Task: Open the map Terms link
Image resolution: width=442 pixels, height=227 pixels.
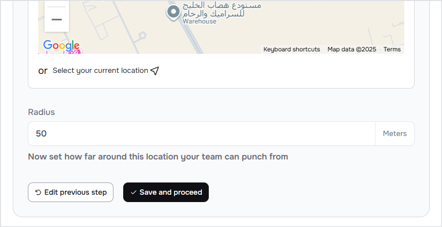Action: (392, 49)
